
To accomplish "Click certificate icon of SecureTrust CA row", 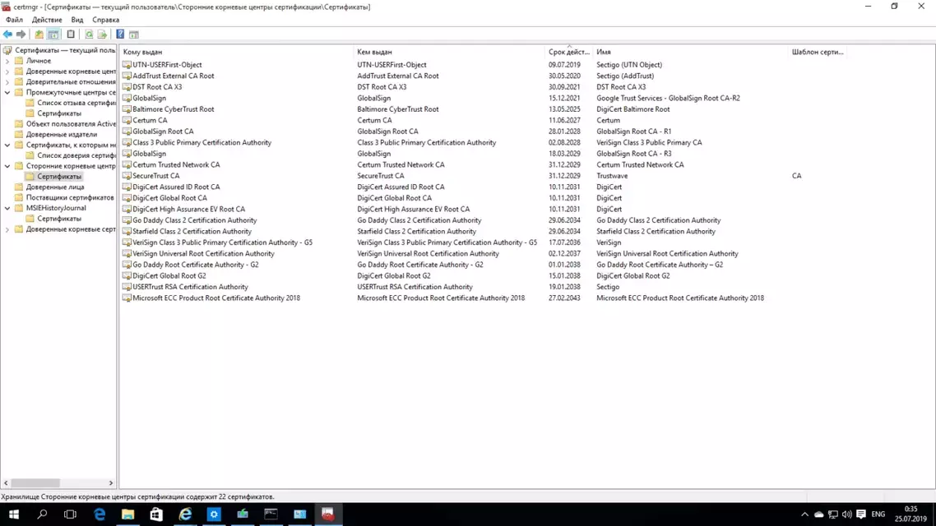I will point(127,175).
